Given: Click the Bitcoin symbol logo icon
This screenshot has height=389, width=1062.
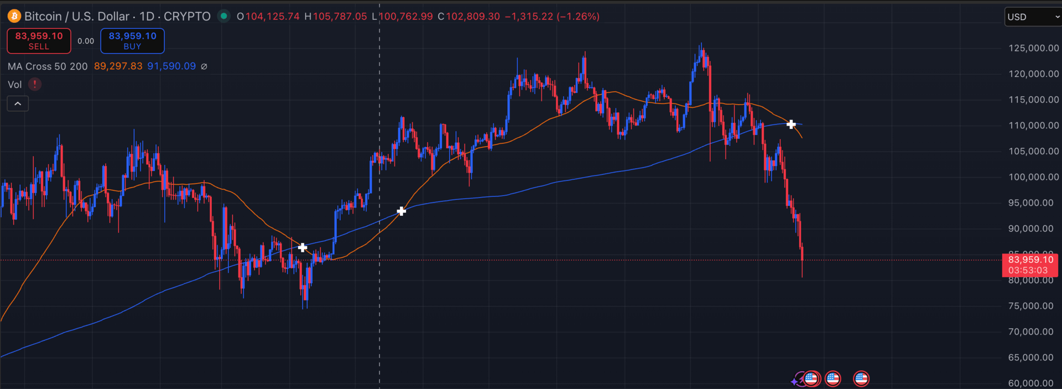Looking at the screenshot, I should pyautogui.click(x=14, y=16).
